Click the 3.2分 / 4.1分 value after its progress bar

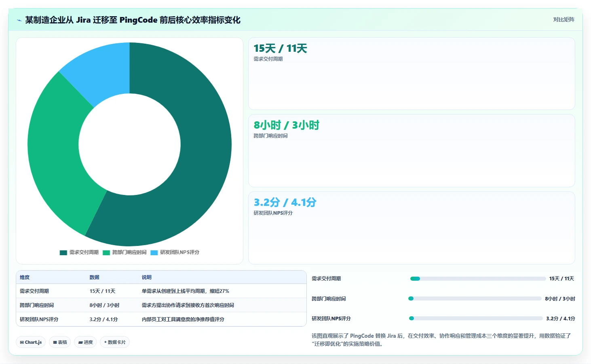point(561,319)
